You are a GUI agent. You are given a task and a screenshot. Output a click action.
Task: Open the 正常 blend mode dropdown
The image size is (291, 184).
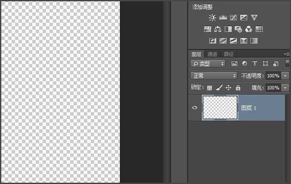point(214,76)
